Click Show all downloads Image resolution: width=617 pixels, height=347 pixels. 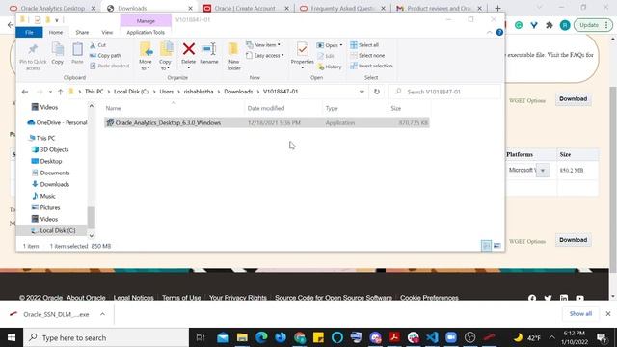(x=580, y=314)
